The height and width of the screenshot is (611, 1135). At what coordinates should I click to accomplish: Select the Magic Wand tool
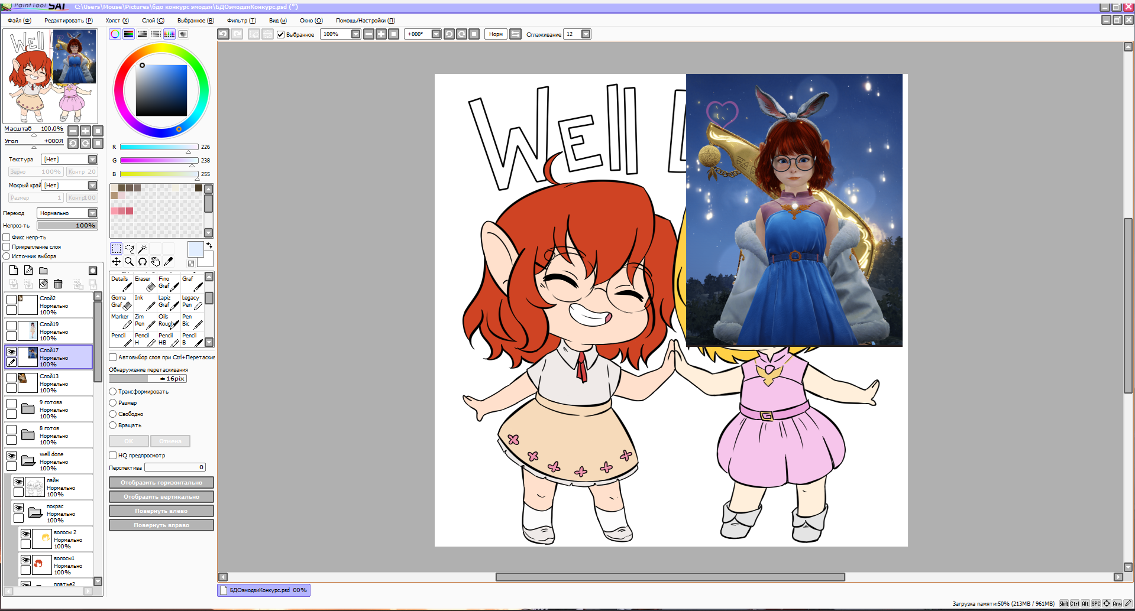pyautogui.click(x=142, y=249)
